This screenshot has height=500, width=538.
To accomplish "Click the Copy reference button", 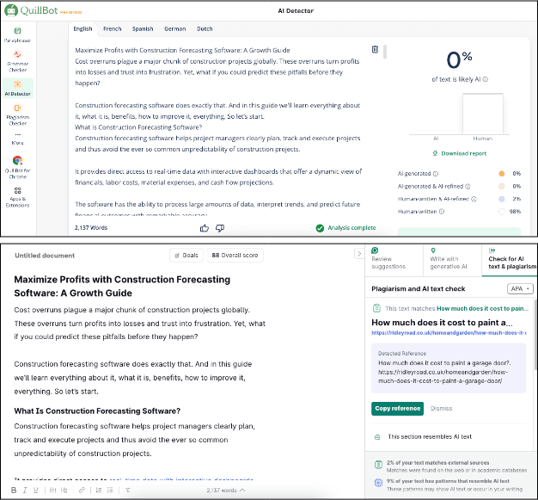I will pyautogui.click(x=397, y=409).
